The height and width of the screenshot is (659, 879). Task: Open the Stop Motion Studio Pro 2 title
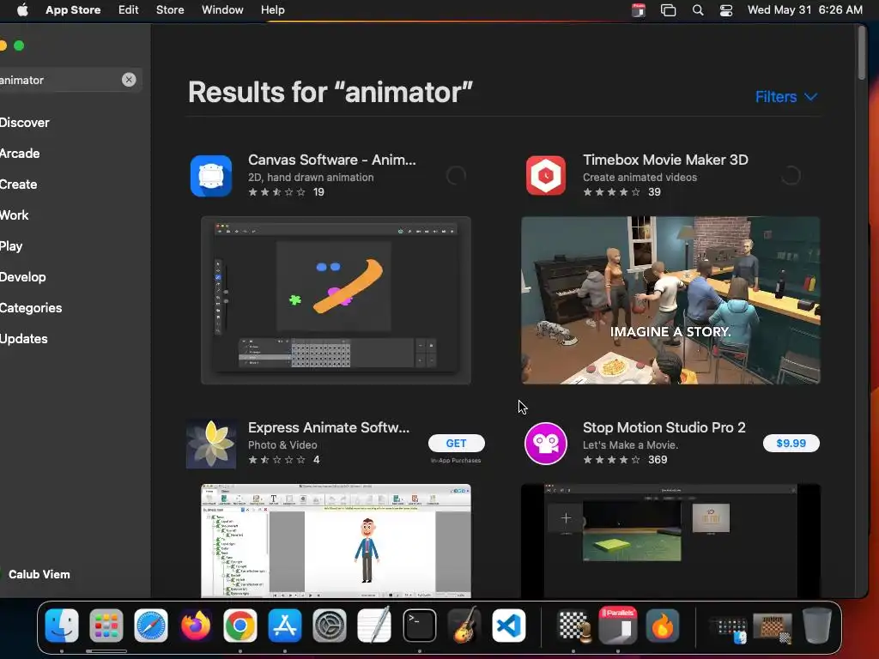(x=664, y=427)
